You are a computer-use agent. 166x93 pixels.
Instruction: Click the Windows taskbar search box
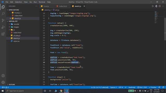24,91
